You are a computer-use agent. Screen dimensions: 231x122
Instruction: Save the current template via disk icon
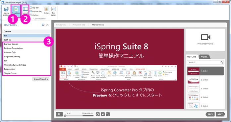point(43,25)
